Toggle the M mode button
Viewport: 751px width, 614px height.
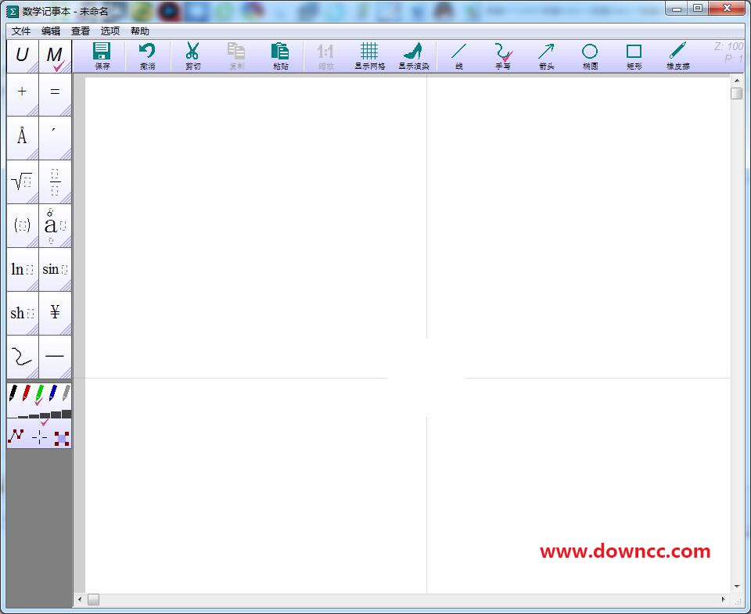55,56
